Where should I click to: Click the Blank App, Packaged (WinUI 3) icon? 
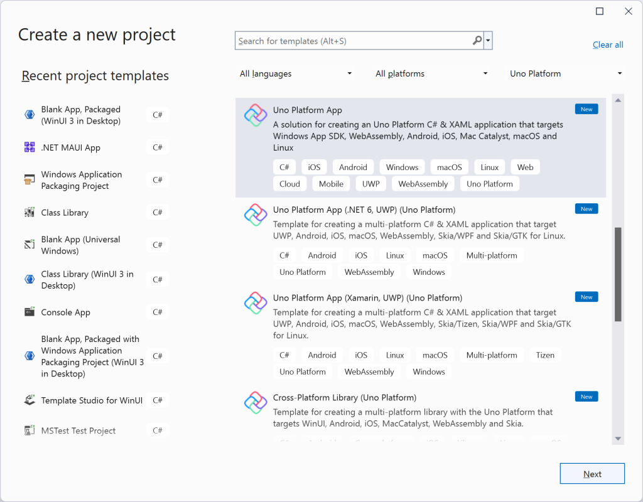[28, 115]
